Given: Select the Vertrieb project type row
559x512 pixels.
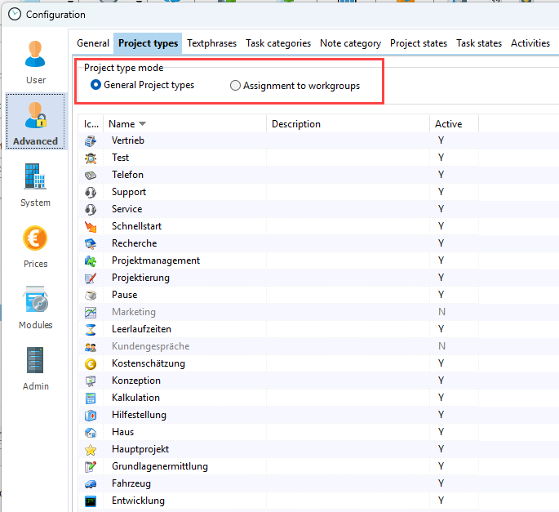Looking at the screenshot, I should (128, 140).
